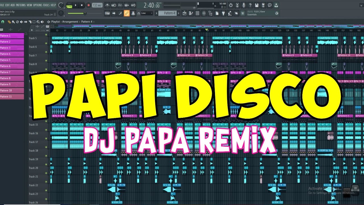Open the undo history icon
This screenshot has width=364, height=205.
[x=231, y=5]
